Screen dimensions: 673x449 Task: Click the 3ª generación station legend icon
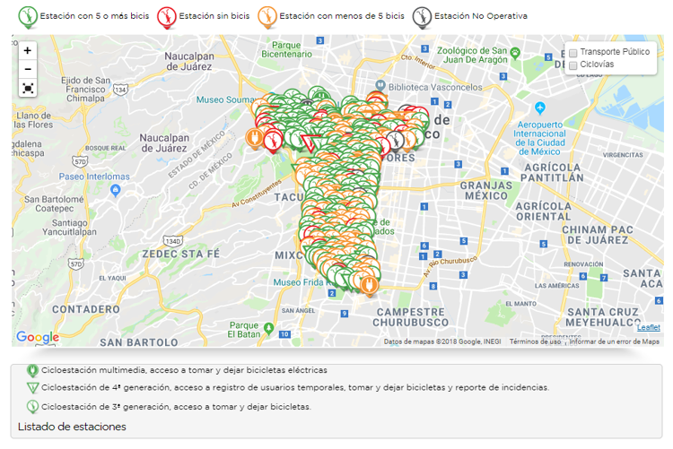click(x=32, y=407)
